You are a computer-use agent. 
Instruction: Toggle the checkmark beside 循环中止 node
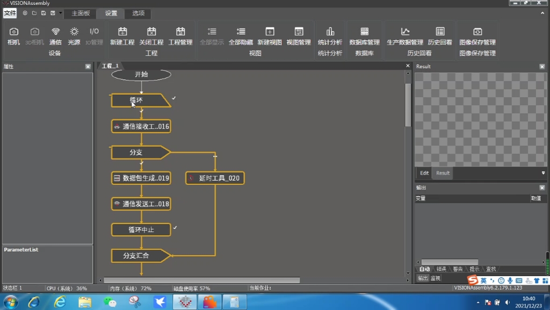click(x=175, y=228)
